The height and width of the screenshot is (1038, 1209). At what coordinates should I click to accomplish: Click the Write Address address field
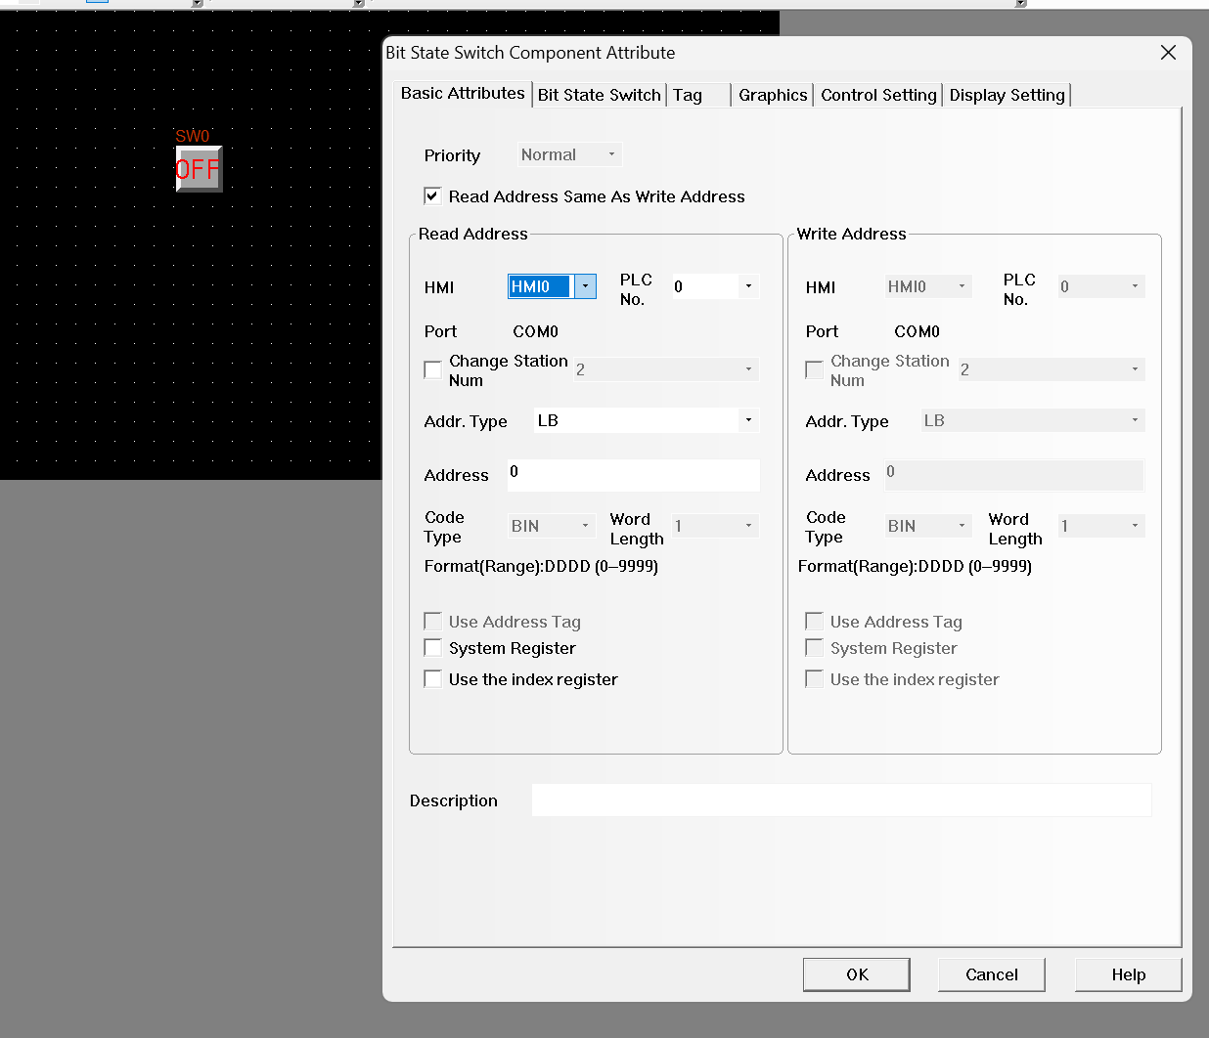click(x=1014, y=475)
